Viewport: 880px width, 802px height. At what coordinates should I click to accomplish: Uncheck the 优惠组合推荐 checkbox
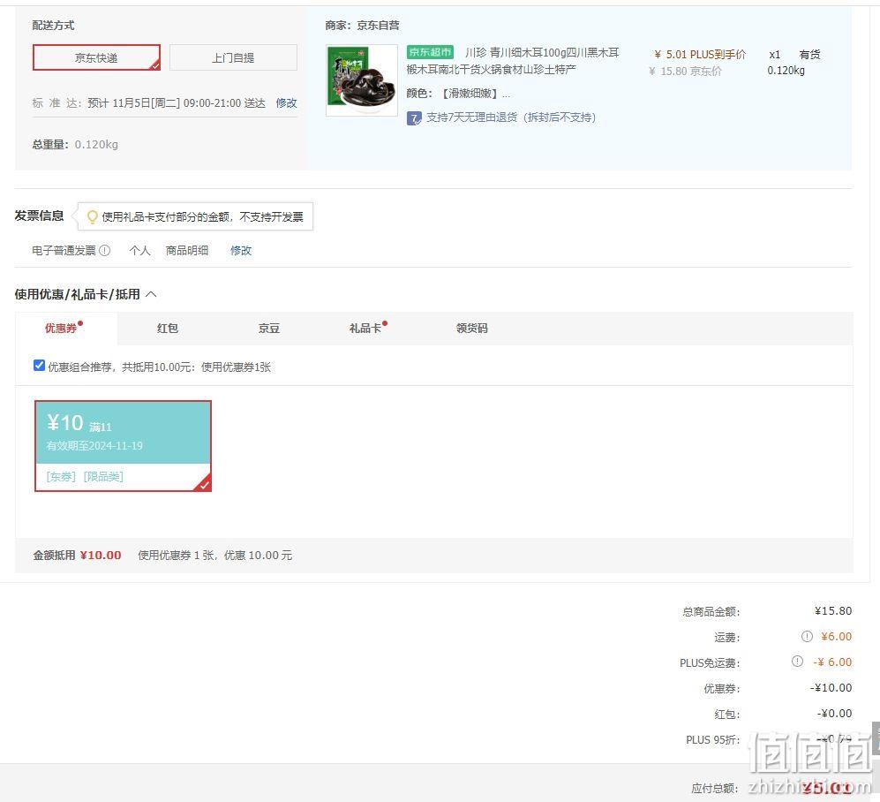pyautogui.click(x=40, y=366)
